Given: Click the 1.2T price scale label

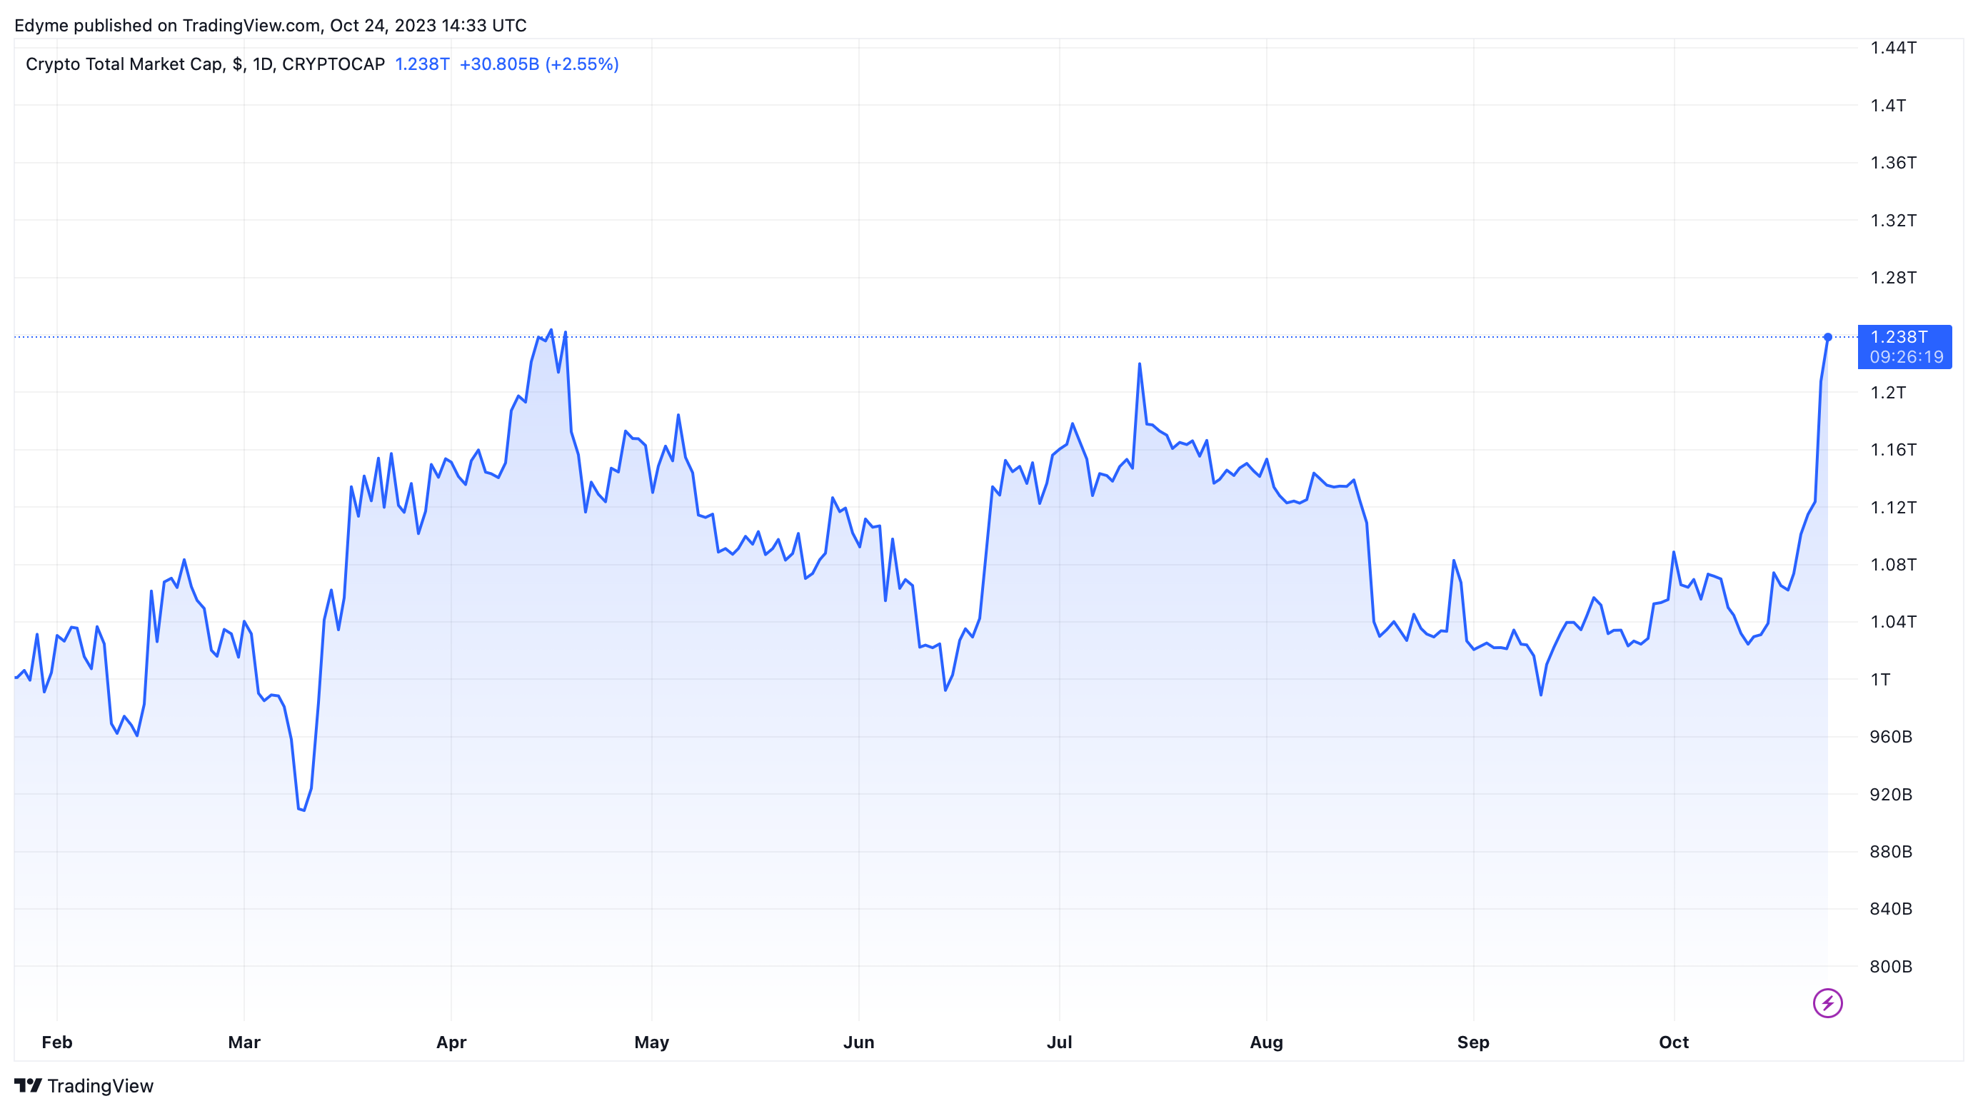Looking at the screenshot, I should tap(1887, 392).
